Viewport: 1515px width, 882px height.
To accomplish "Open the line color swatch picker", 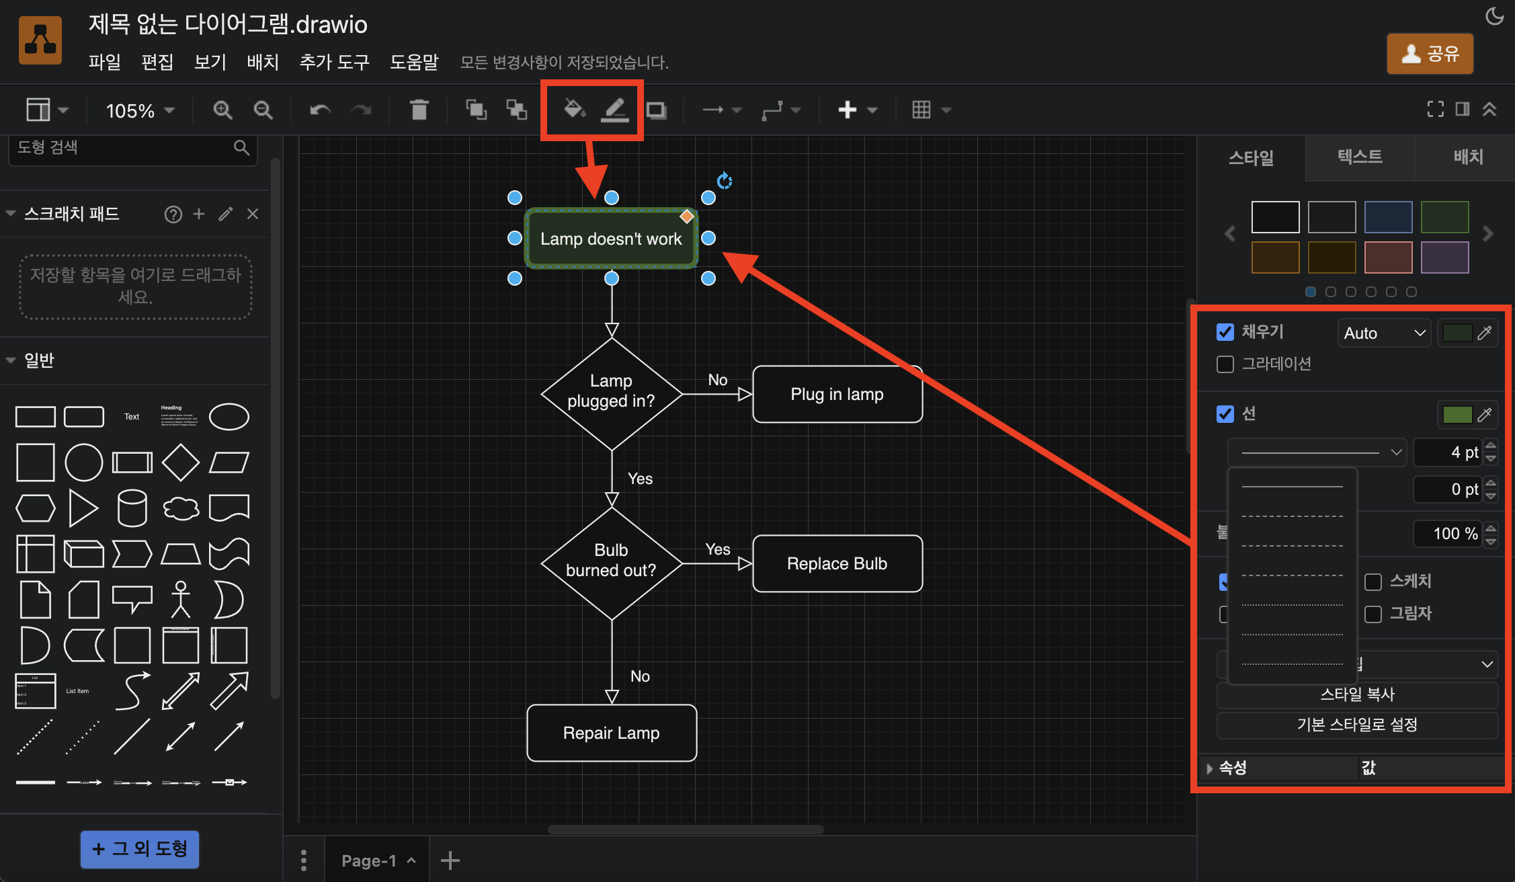I will tap(1467, 415).
